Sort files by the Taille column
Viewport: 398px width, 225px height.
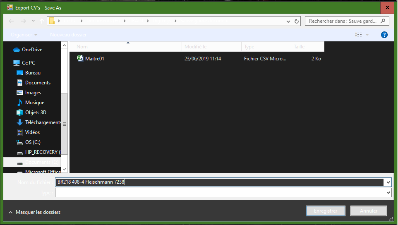pos(308,47)
